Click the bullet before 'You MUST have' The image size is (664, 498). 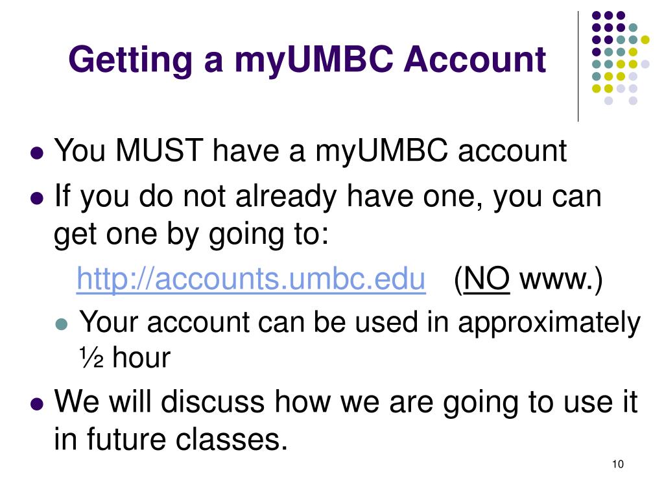coord(37,153)
